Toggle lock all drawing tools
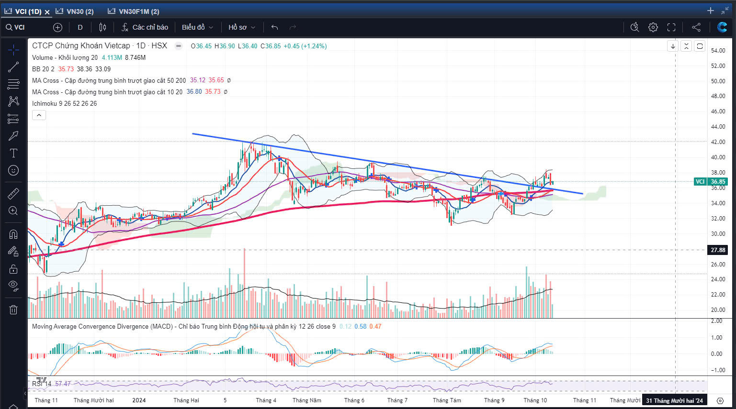736x409 pixels. point(13,269)
